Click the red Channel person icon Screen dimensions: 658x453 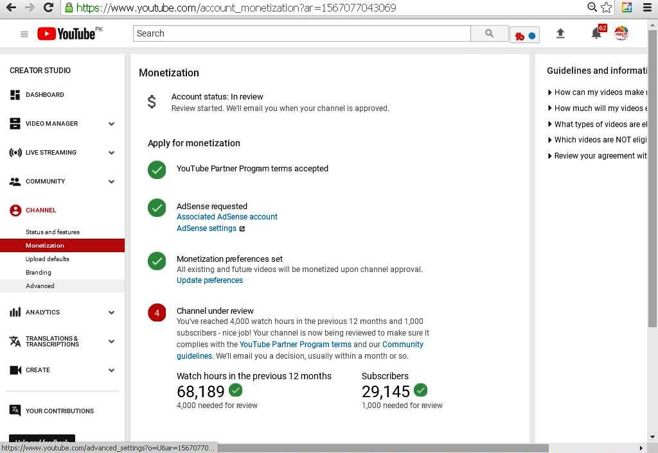pos(15,210)
